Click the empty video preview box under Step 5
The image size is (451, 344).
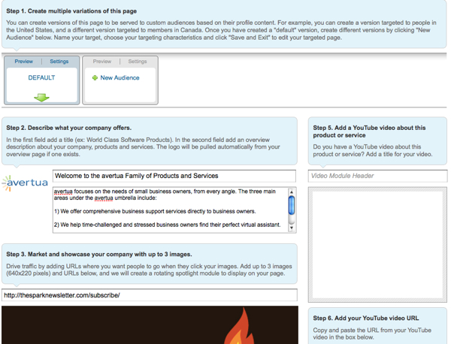pyautogui.click(x=377, y=240)
